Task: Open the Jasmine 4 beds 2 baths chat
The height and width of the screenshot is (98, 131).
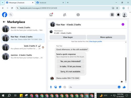Action: coord(23,56)
